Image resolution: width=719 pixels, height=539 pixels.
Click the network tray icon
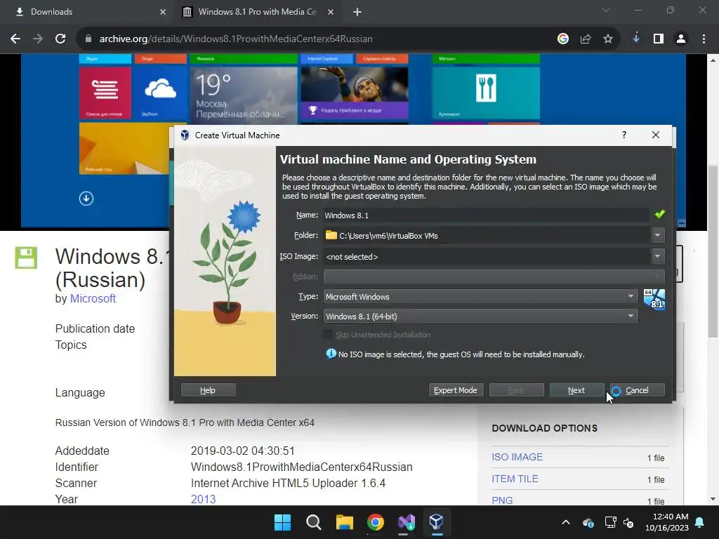[610, 522]
